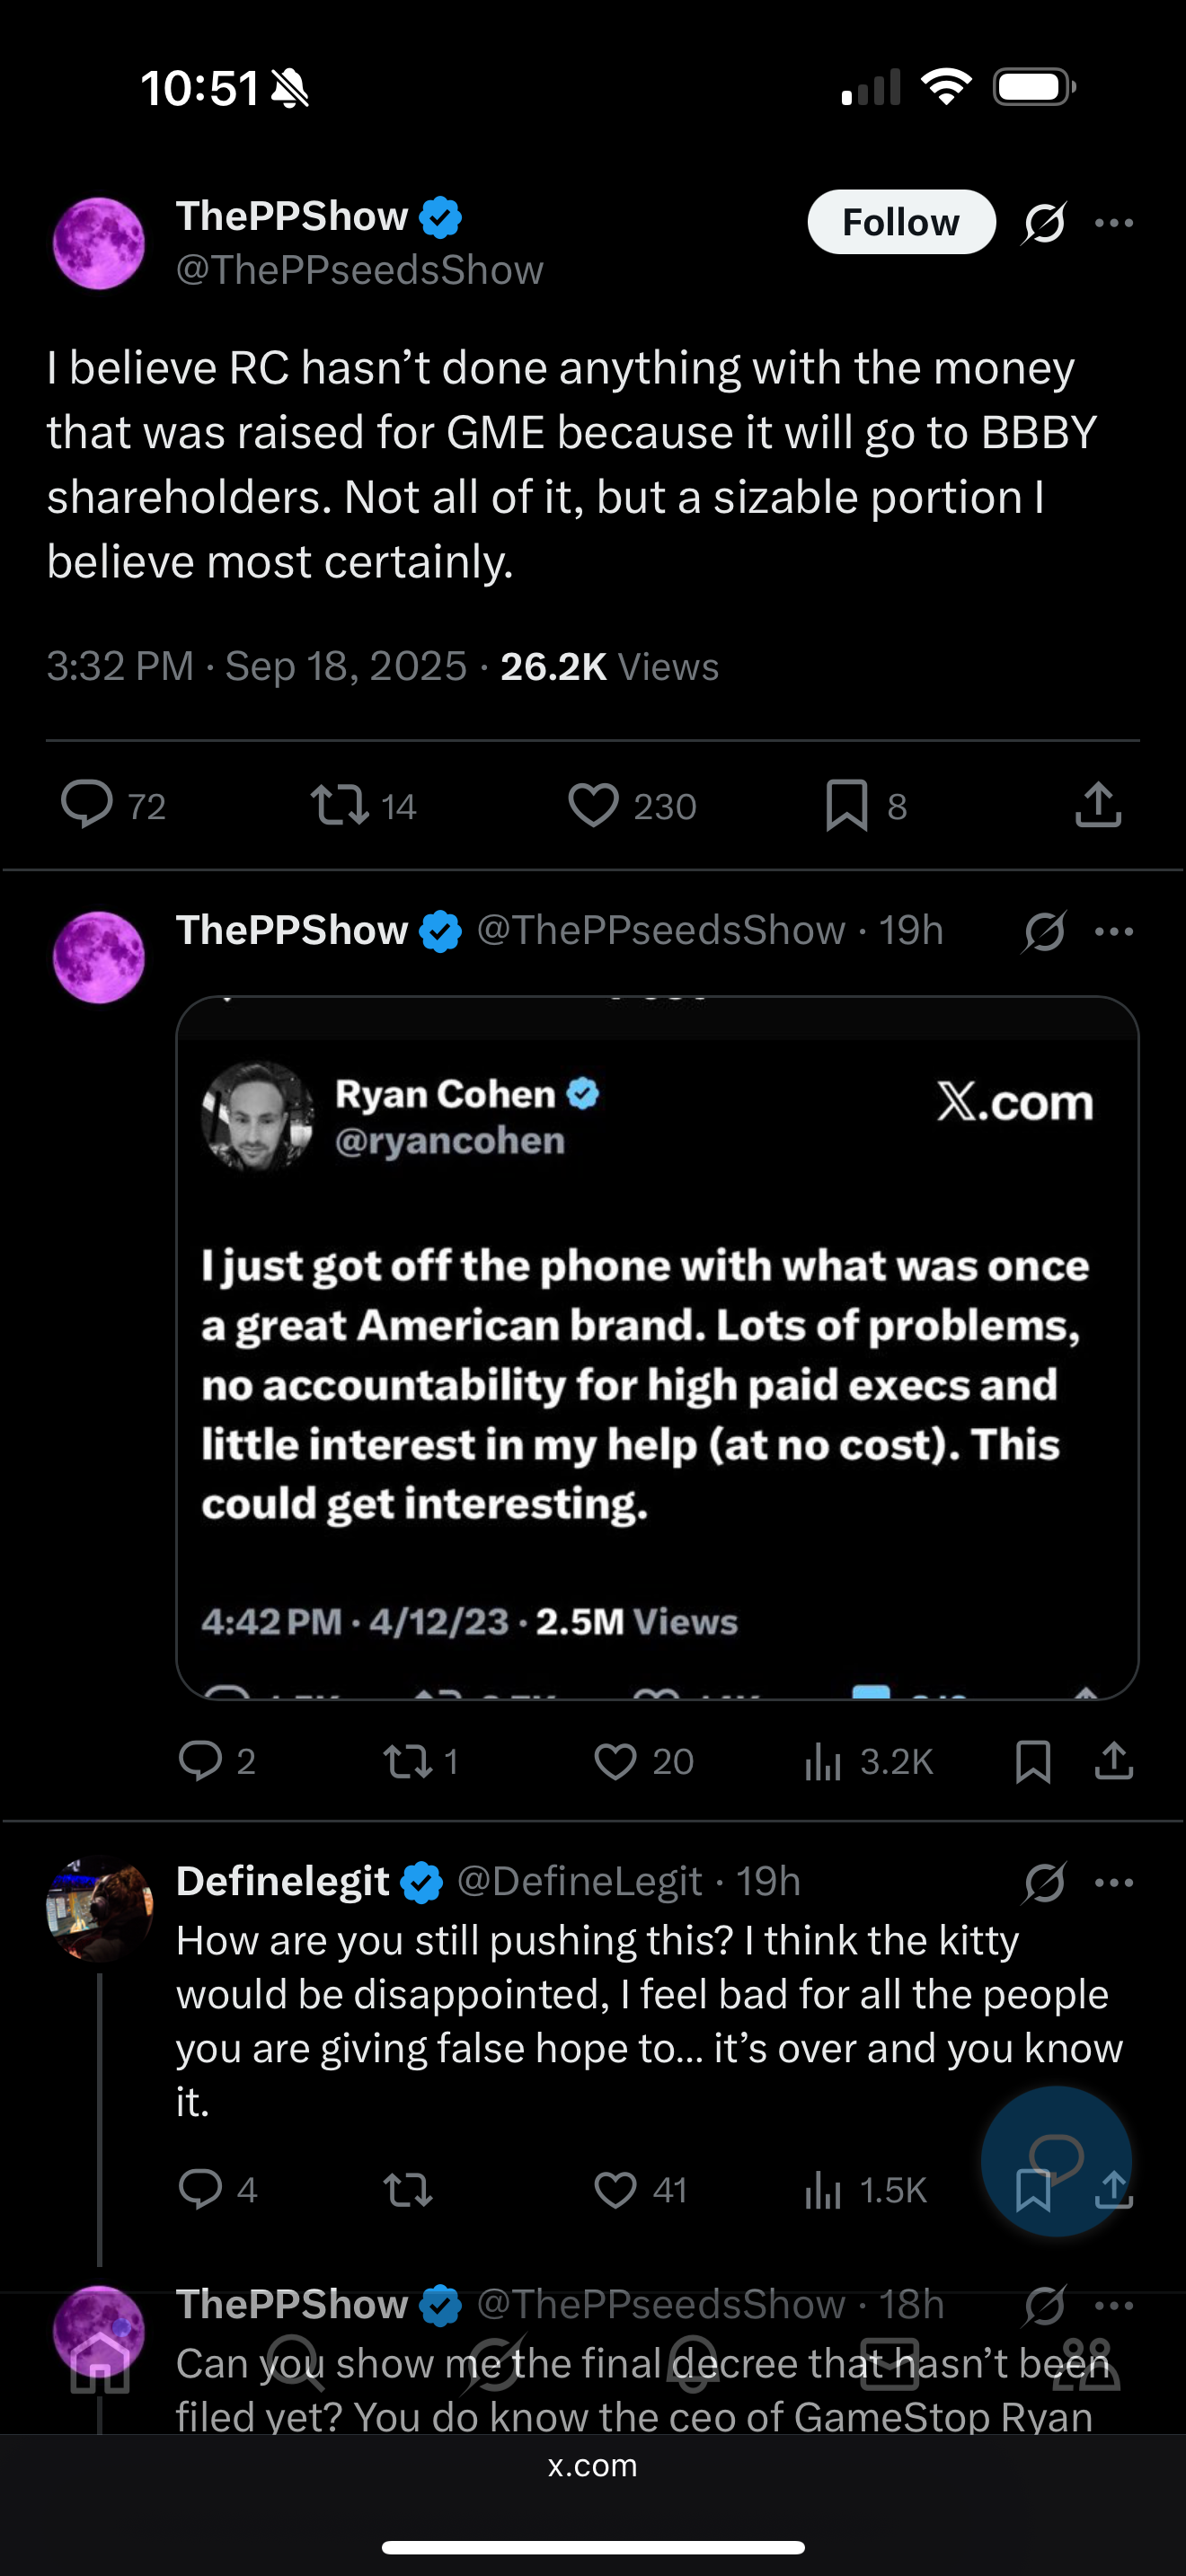Open the embedded Ryan Cohen tweet image
The width and height of the screenshot is (1186, 2576).
(657, 1347)
